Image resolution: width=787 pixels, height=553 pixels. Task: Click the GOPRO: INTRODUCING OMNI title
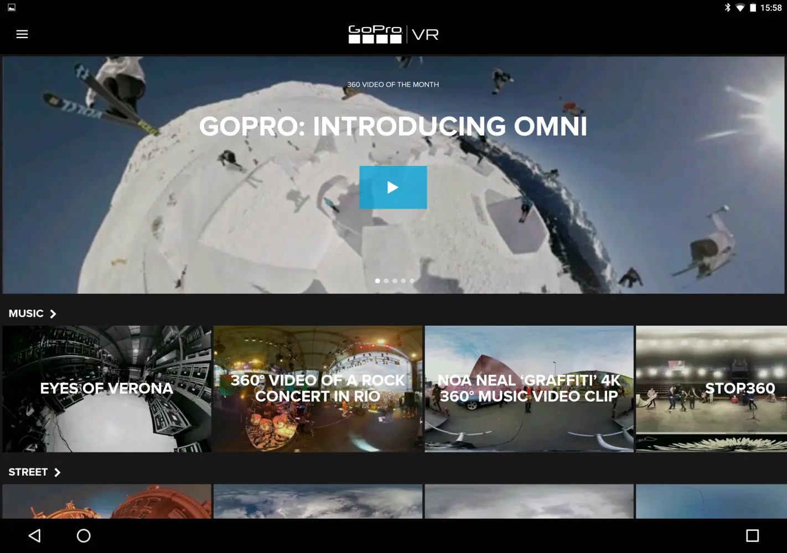pyautogui.click(x=393, y=126)
